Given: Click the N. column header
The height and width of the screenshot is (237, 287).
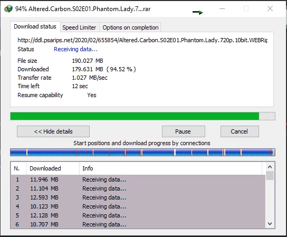Looking at the screenshot, I should click(x=18, y=168).
